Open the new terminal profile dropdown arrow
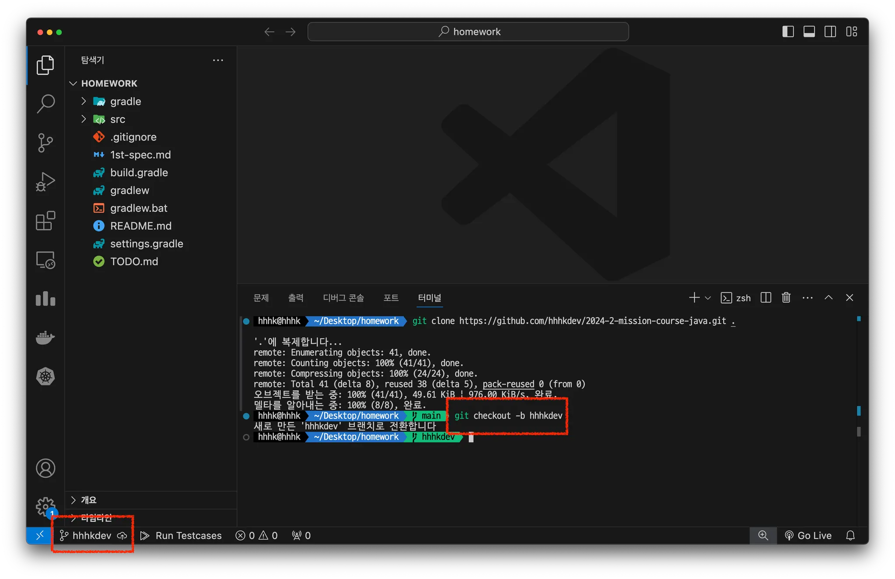This screenshot has height=579, width=895. point(708,298)
